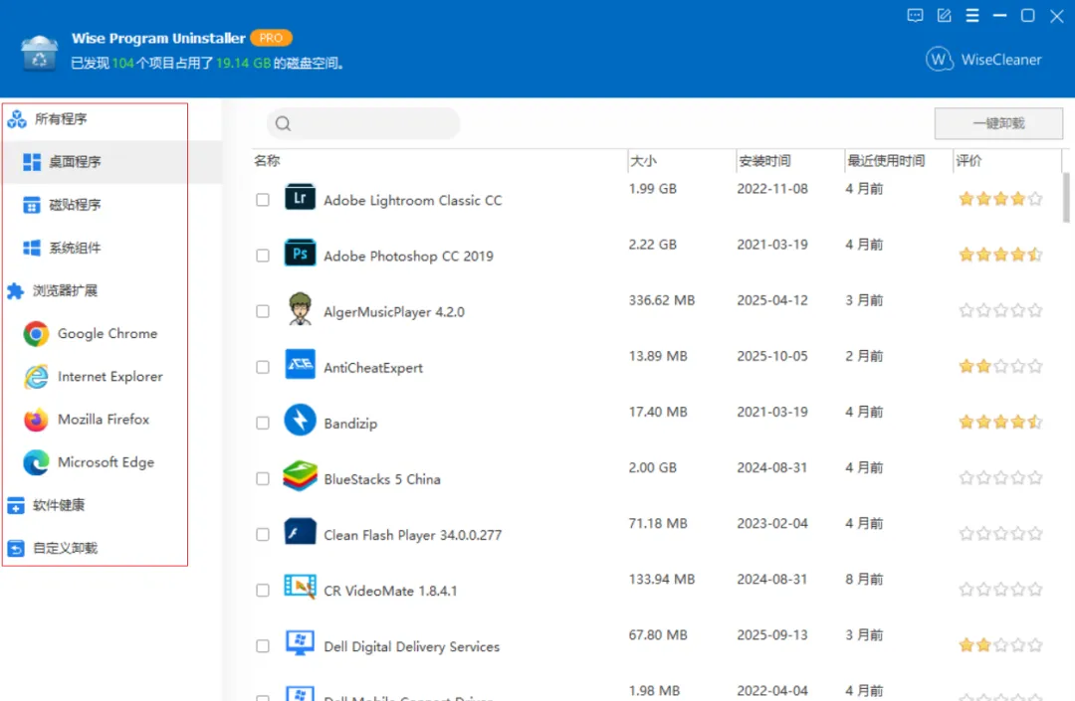Click the Adobe Lightroom Lr icon
Screen dimensions: 1075x701
click(x=300, y=198)
